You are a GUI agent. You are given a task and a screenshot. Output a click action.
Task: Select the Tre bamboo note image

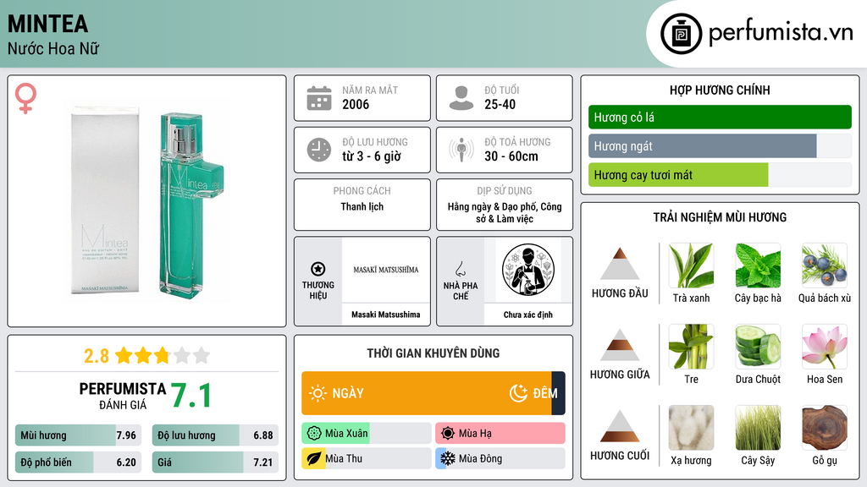691,347
